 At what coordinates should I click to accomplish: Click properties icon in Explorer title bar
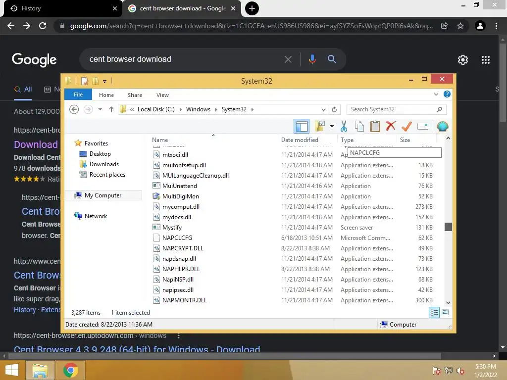84,81
